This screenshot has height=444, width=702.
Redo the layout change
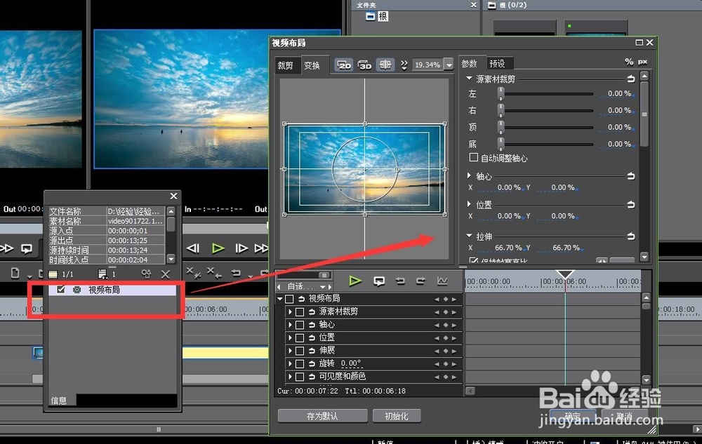click(x=420, y=281)
